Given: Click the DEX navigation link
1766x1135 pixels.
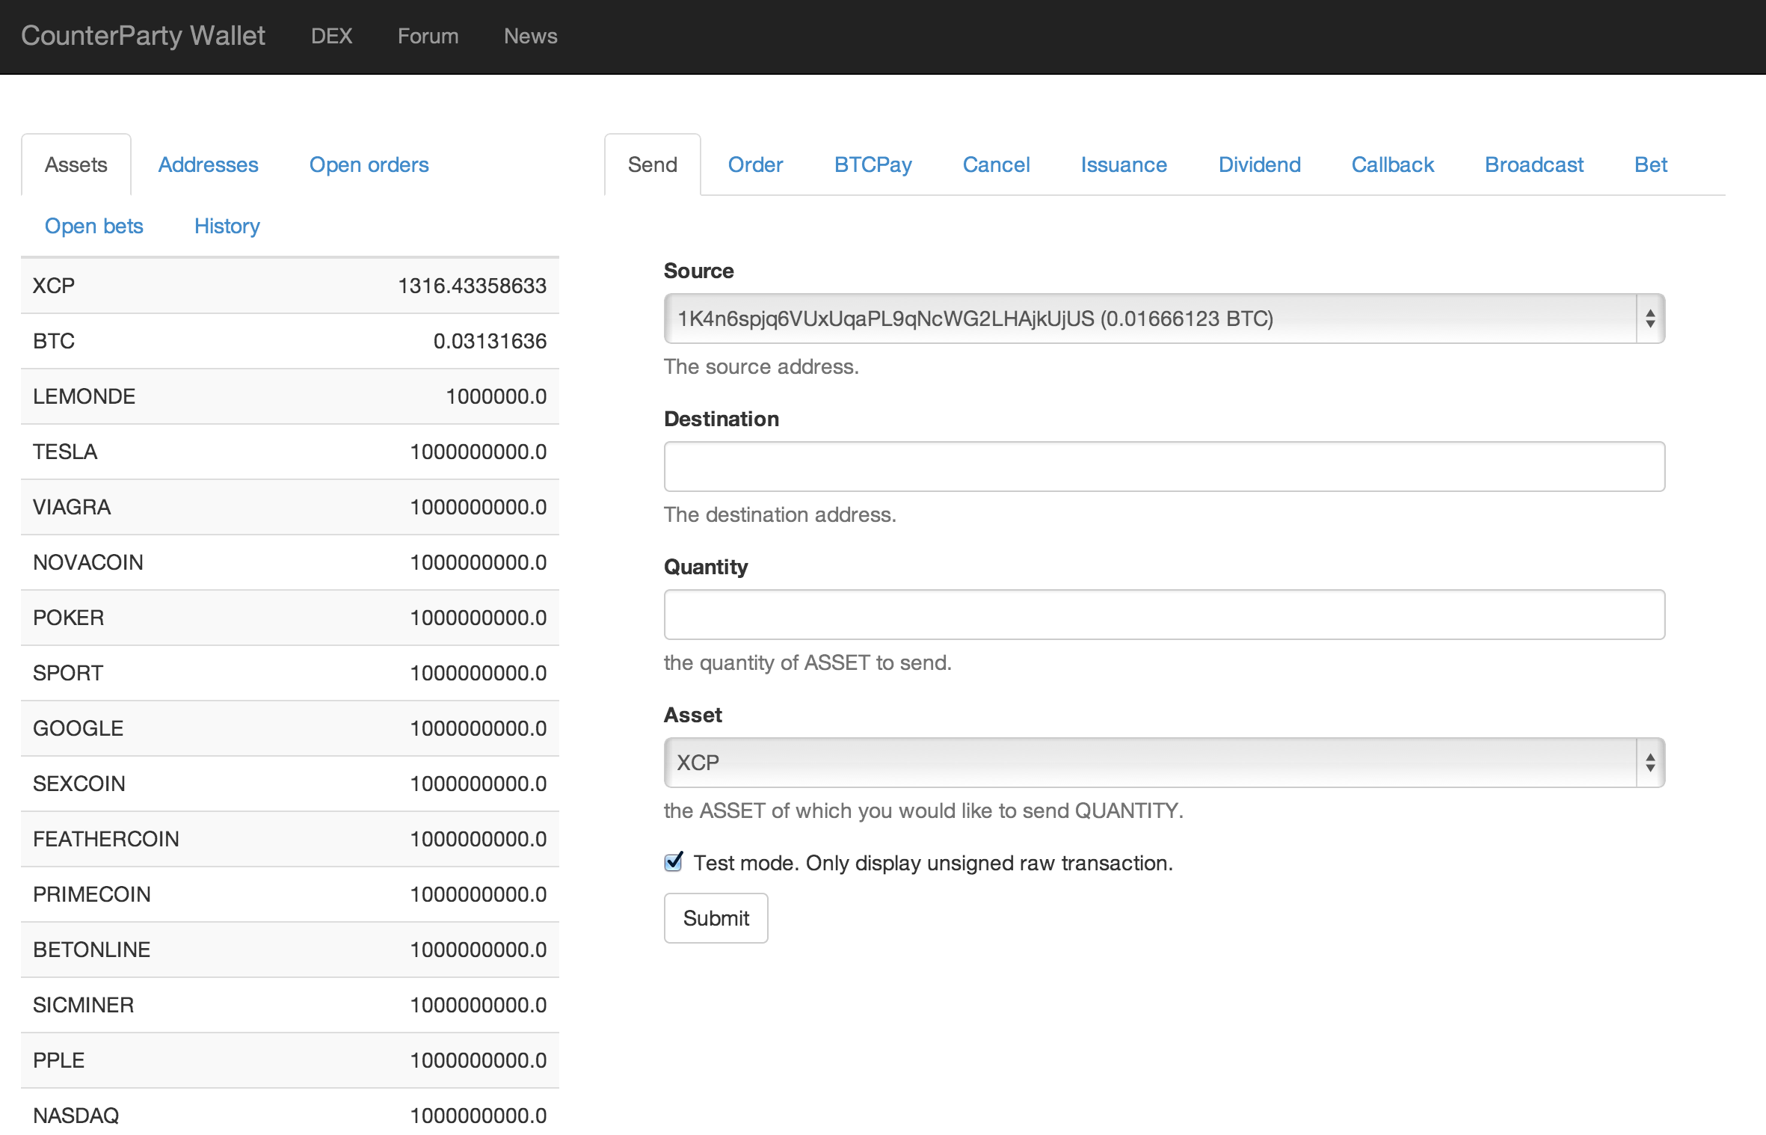Looking at the screenshot, I should (x=331, y=36).
